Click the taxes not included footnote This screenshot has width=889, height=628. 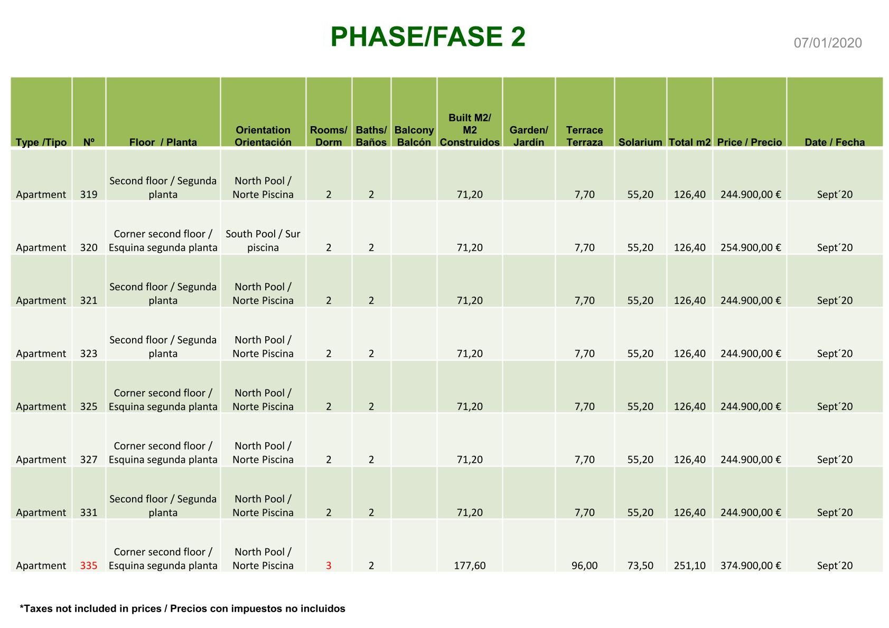pos(182,608)
